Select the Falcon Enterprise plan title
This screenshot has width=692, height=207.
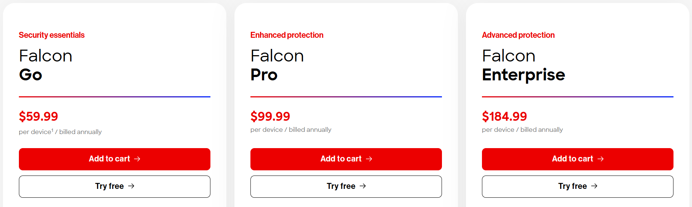point(523,65)
